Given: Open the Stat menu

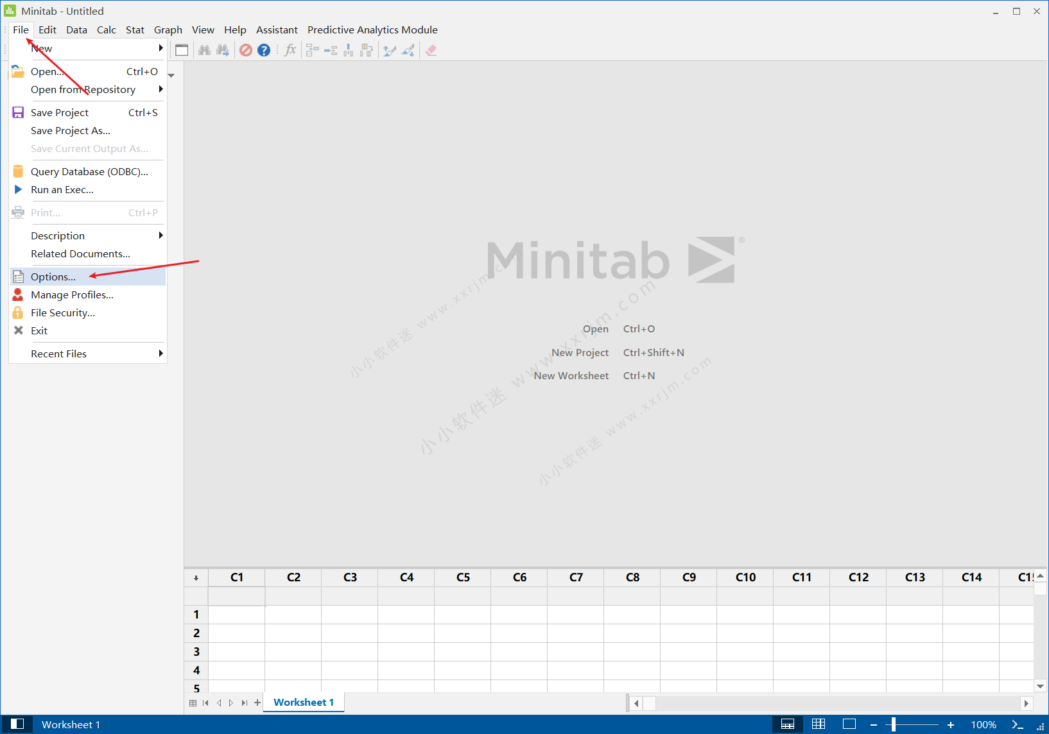Looking at the screenshot, I should coord(135,30).
